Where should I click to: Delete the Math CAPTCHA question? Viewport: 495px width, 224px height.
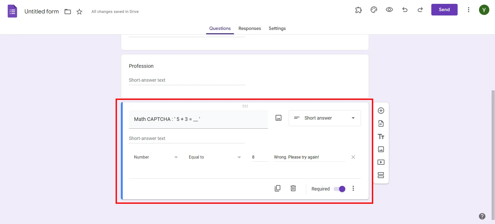(x=293, y=188)
